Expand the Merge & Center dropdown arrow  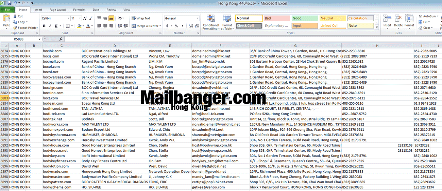point(160,26)
